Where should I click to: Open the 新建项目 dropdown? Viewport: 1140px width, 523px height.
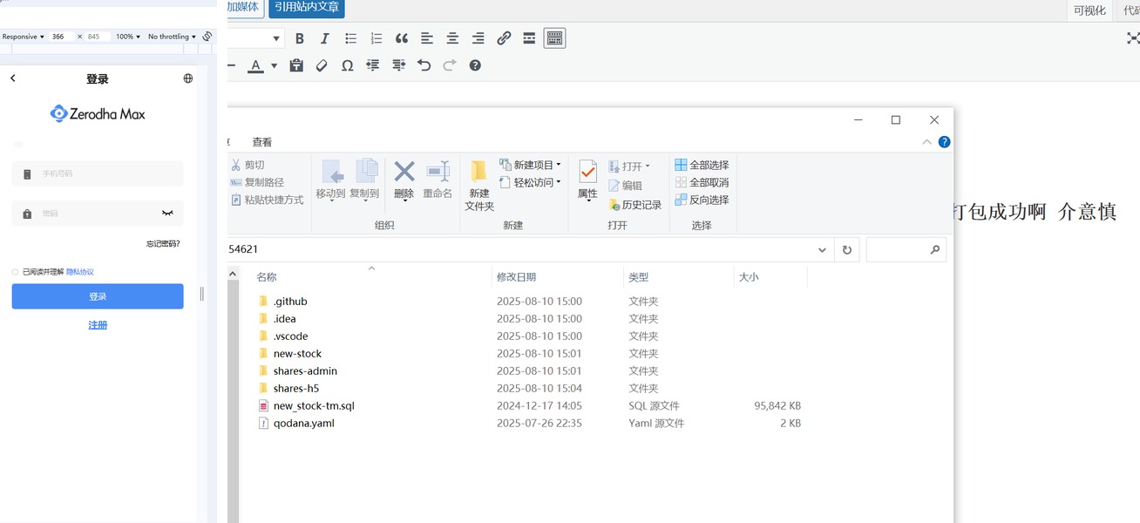coord(531,165)
